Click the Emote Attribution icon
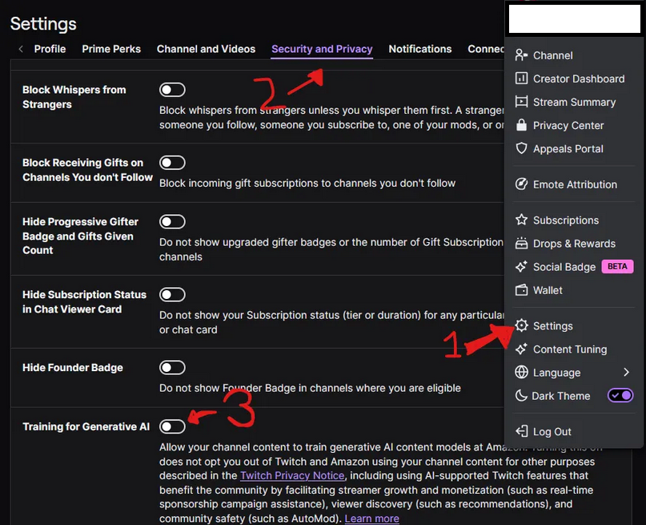 point(521,184)
